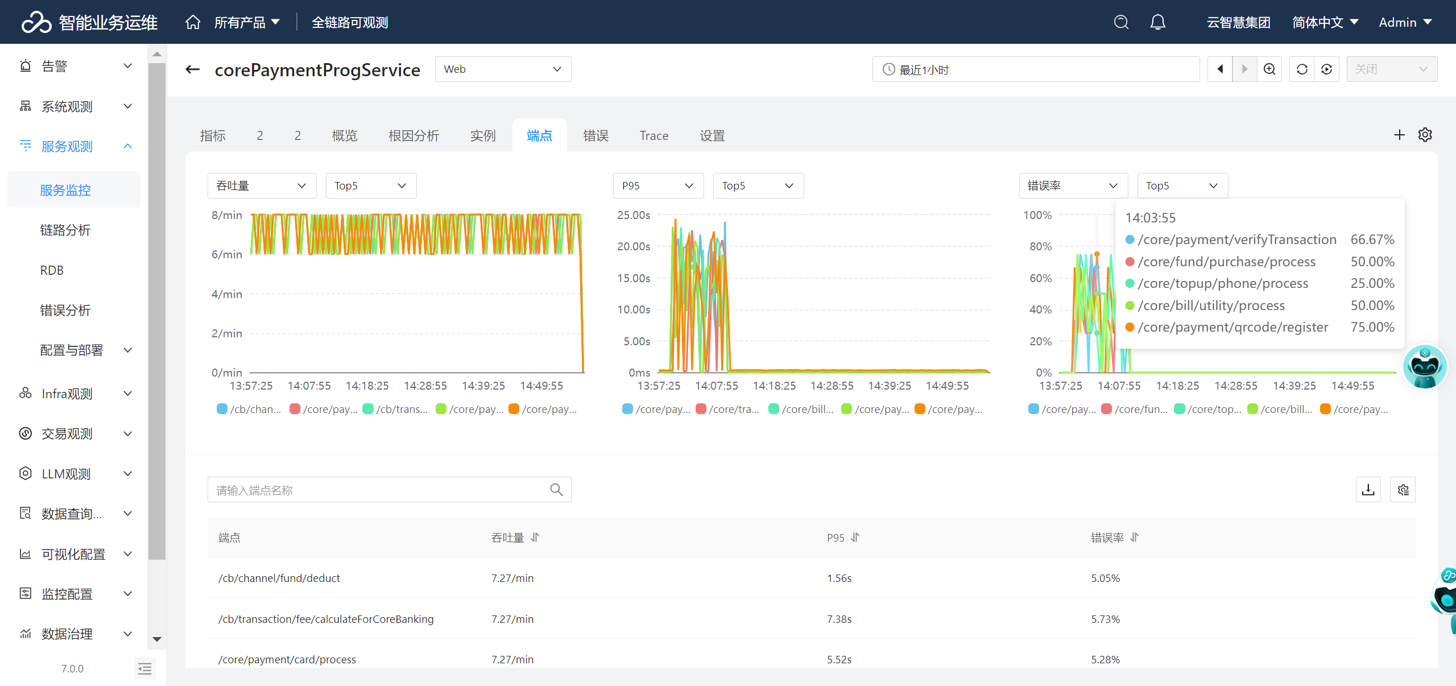The height and width of the screenshot is (686, 1456).
Task: Sort table by 错误率 column
Action: (1134, 538)
